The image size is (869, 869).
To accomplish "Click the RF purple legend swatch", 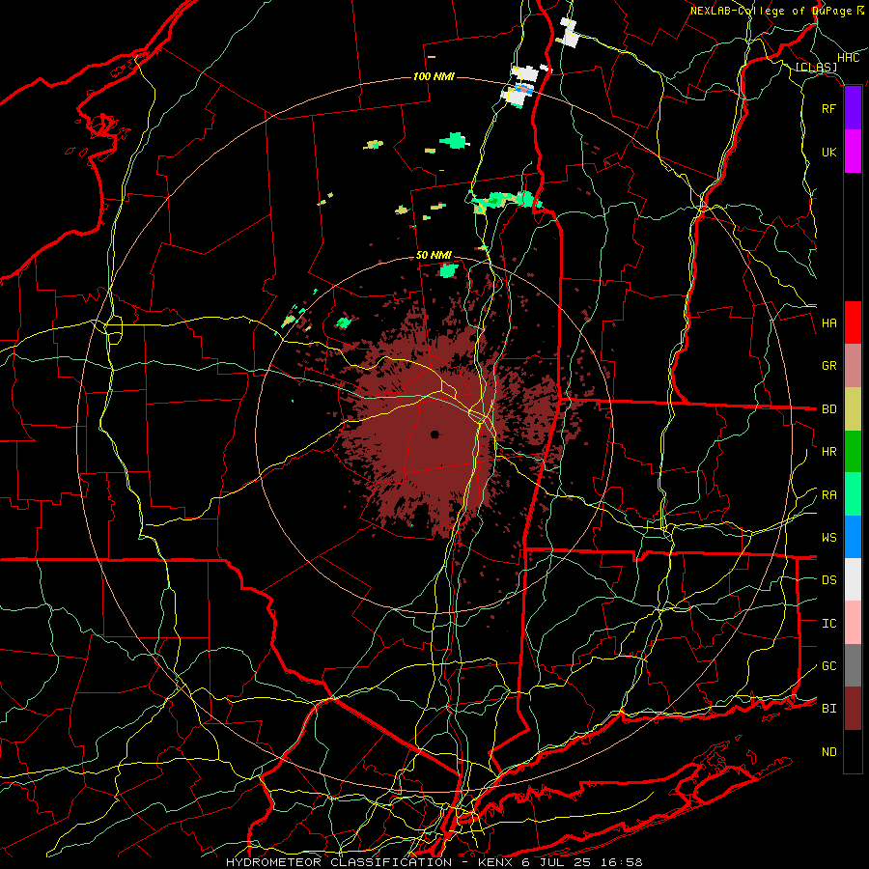I will [x=853, y=108].
